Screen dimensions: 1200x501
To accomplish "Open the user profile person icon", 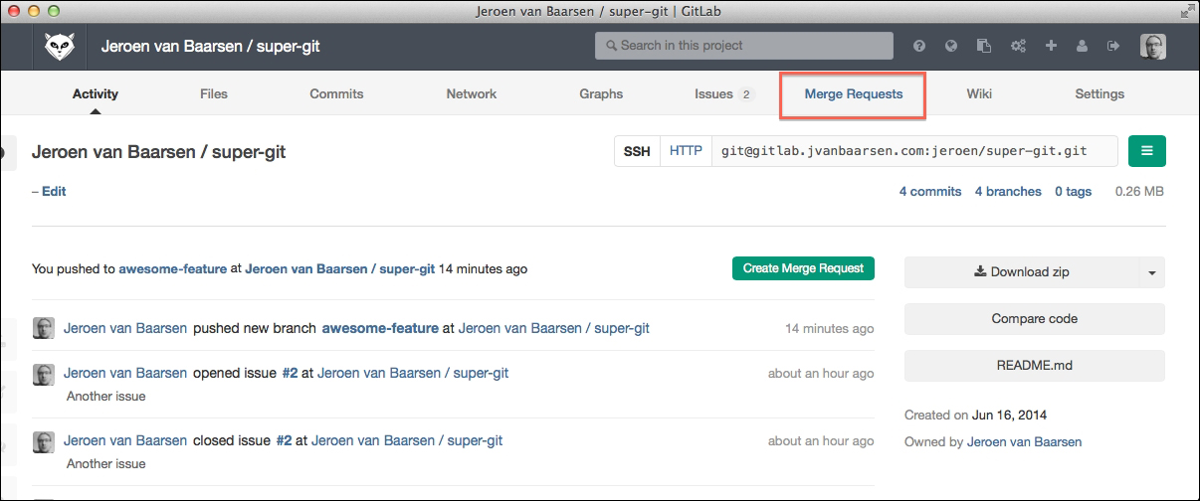I will pos(1083,46).
